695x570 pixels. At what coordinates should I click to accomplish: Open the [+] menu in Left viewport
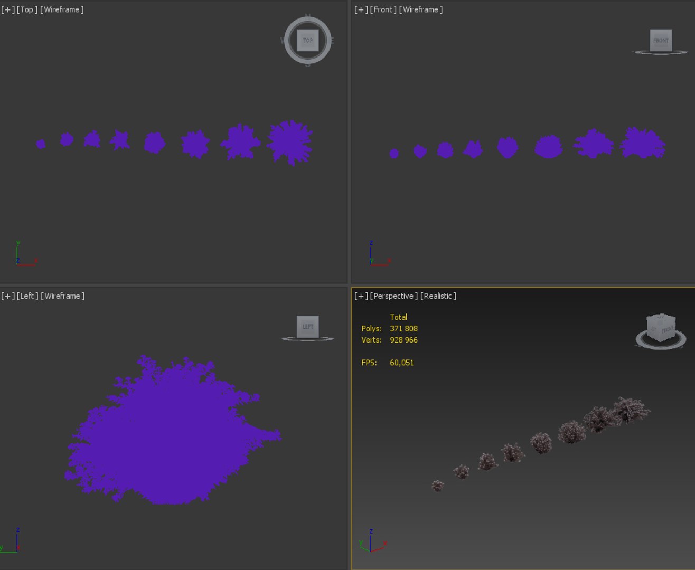(x=8, y=296)
